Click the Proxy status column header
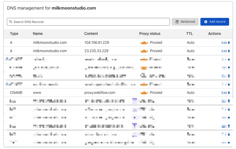This screenshot has width=236, height=149. (x=150, y=34)
